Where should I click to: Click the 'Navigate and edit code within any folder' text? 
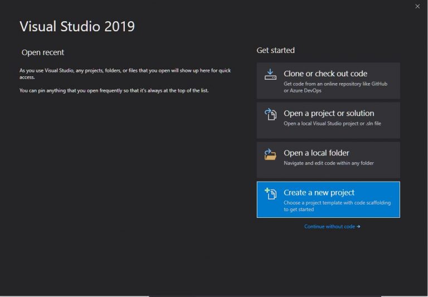coord(329,163)
